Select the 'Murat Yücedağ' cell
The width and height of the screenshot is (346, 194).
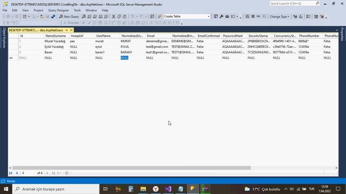click(56, 41)
